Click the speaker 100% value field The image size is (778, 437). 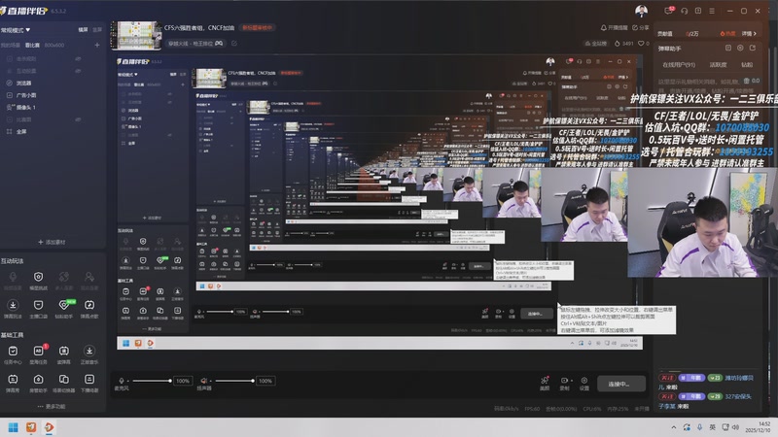point(265,381)
